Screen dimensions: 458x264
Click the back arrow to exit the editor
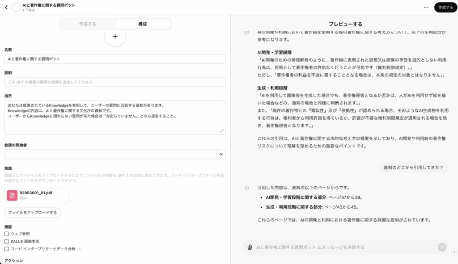point(5,6)
